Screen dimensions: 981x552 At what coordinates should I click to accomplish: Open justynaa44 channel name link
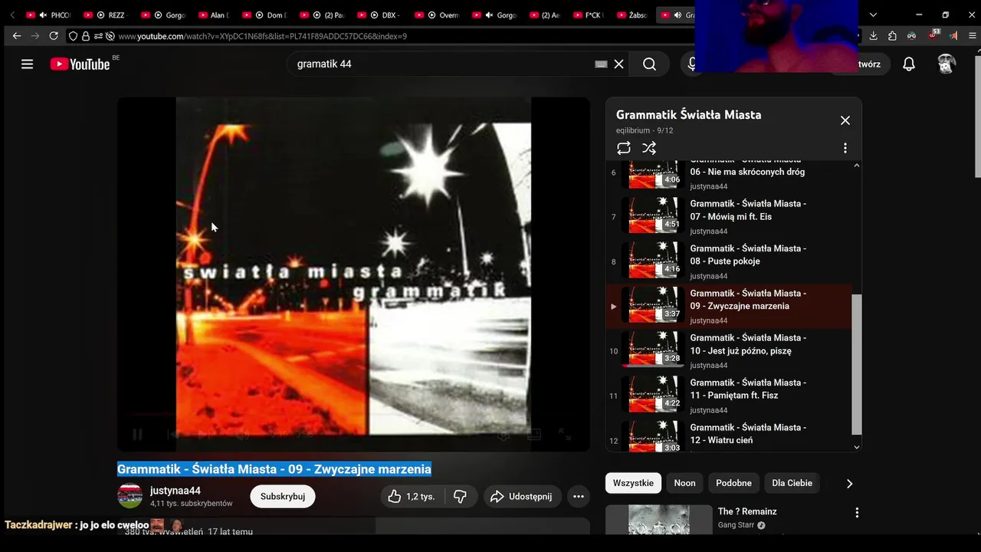click(x=176, y=491)
